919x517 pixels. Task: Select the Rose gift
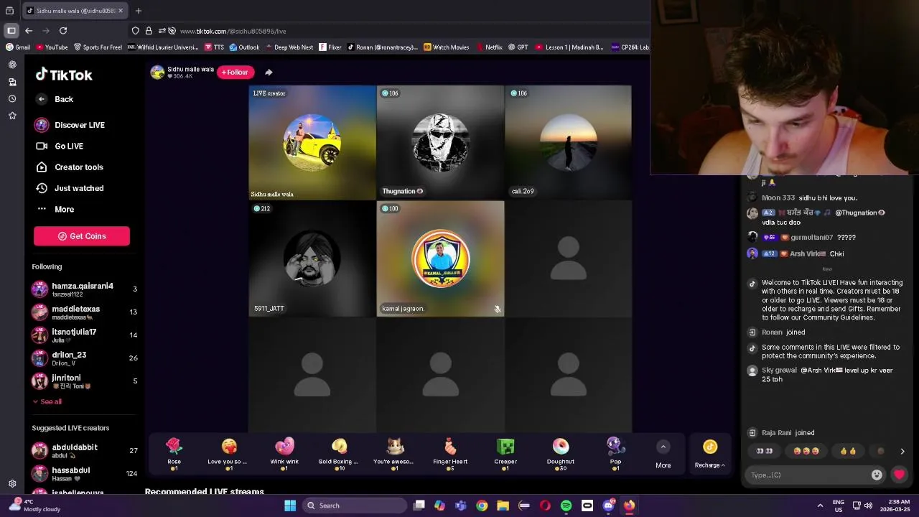pos(174,454)
